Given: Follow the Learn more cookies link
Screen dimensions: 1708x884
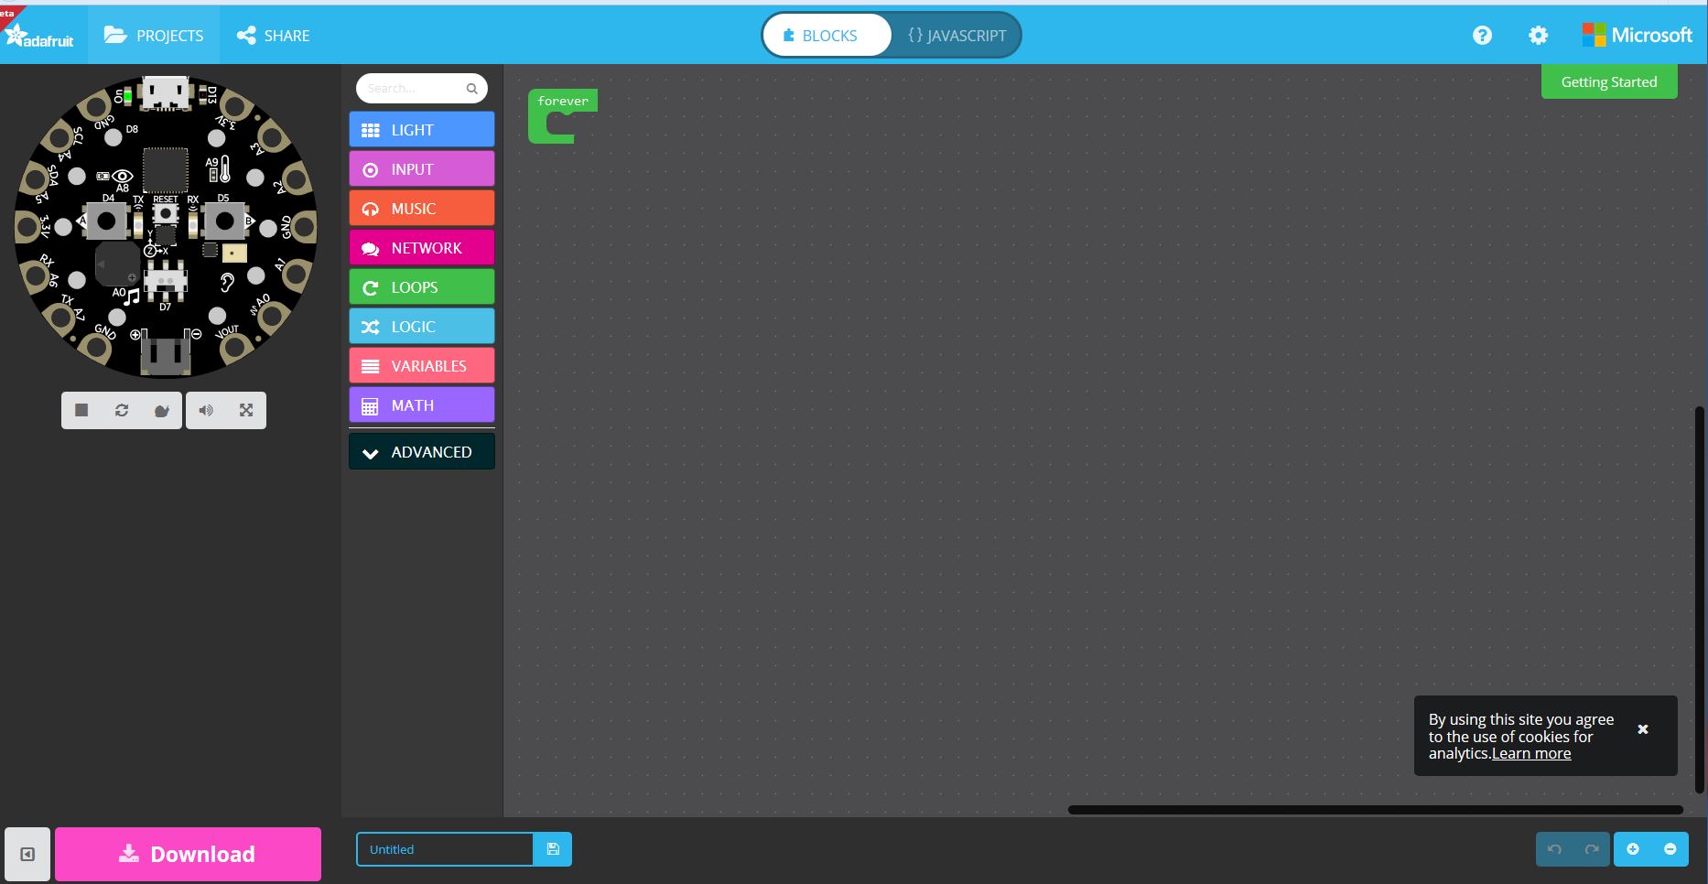Looking at the screenshot, I should (1530, 753).
